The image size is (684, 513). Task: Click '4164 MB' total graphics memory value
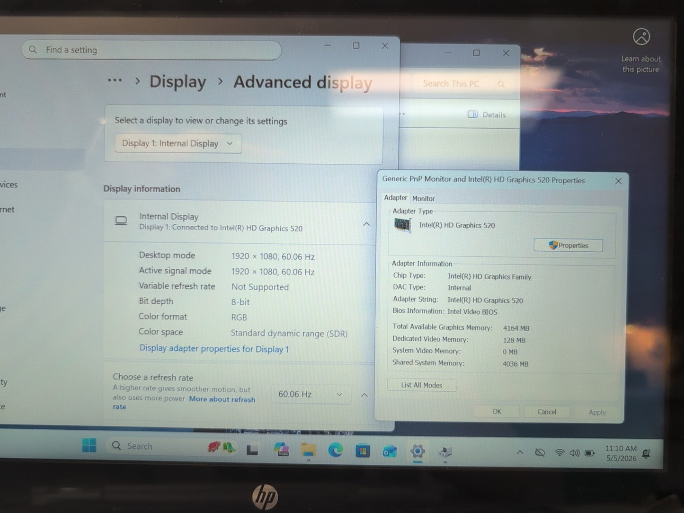[516, 328]
